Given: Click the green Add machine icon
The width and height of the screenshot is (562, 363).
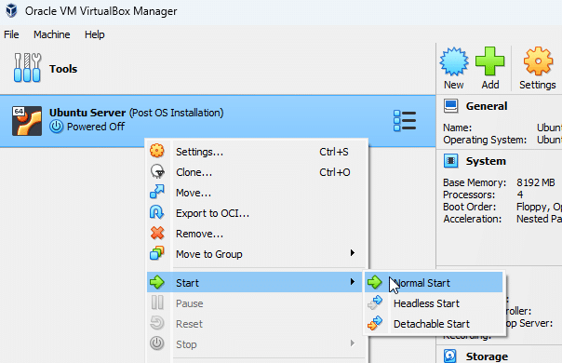Looking at the screenshot, I should point(489,61).
